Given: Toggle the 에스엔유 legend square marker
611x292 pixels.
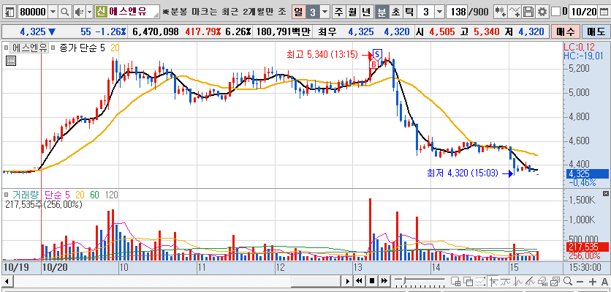Looking at the screenshot, I should click(6, 48).
